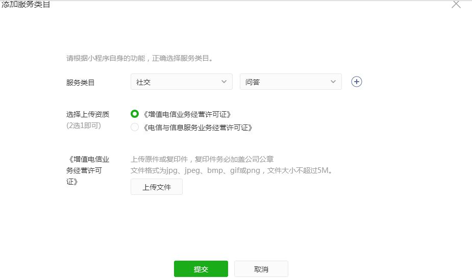Open the 问答 subcategory dropdown

[x=290, y=82]
